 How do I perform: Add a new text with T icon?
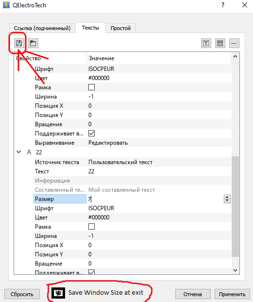206,43
